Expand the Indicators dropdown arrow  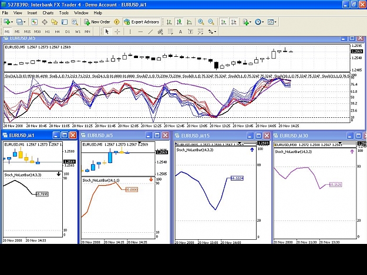[x=250, y=22]
